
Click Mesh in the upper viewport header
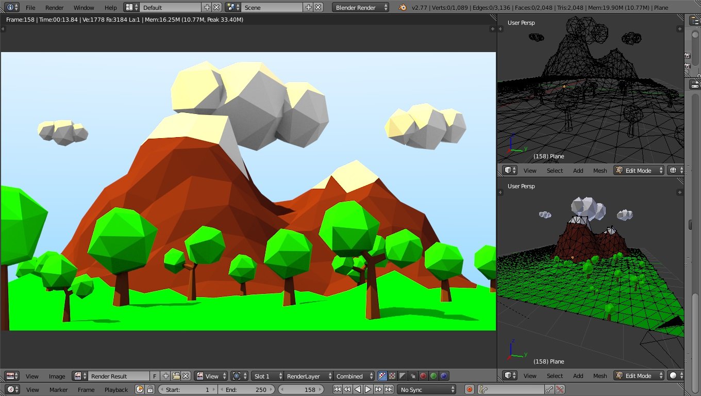point(600,170)
